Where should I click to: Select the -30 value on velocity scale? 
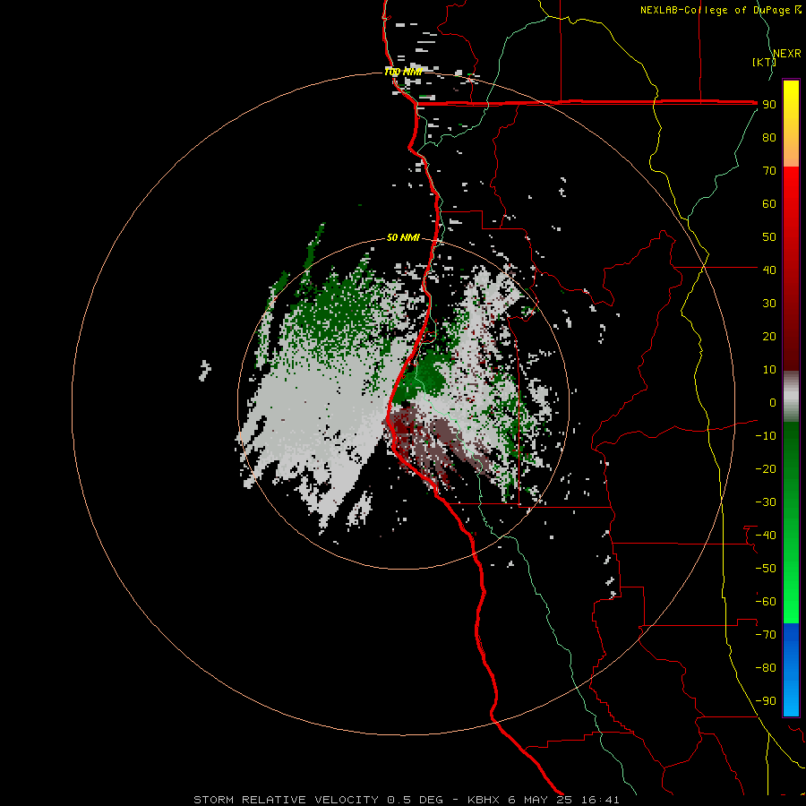[x=766, y=502]
